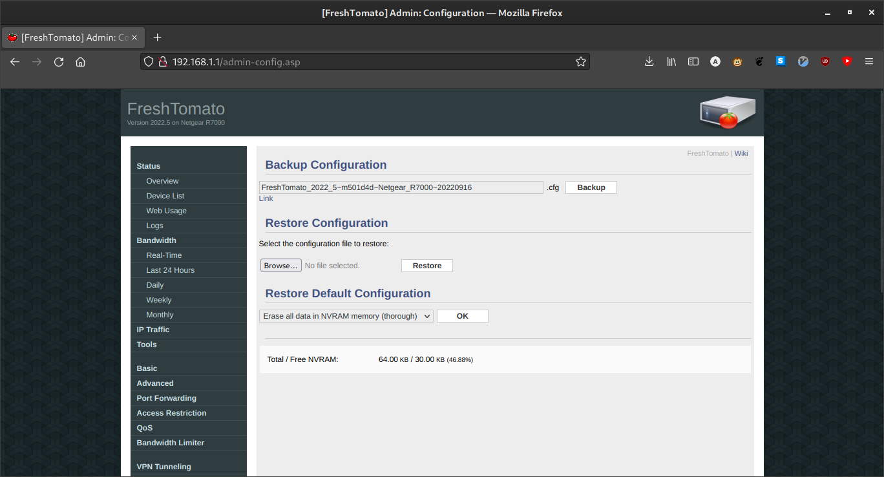Click Browse to choose a config file

(x=281, y=266)
